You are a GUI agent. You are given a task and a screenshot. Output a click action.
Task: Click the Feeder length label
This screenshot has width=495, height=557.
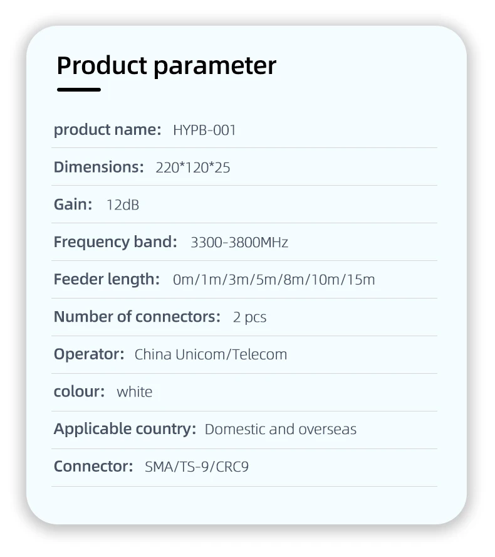click(107, 279)
